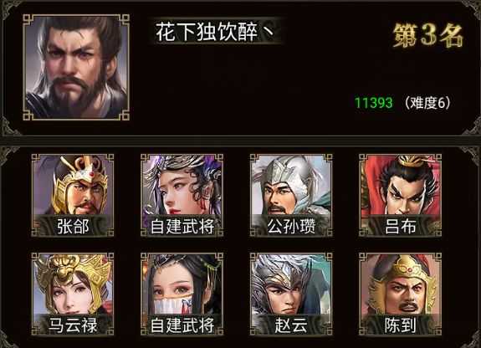This screenshot has height=348, width=481.
Task: Click 自建武将 label under masked woman
Action: pyautogui.click(x=182, y=325)
